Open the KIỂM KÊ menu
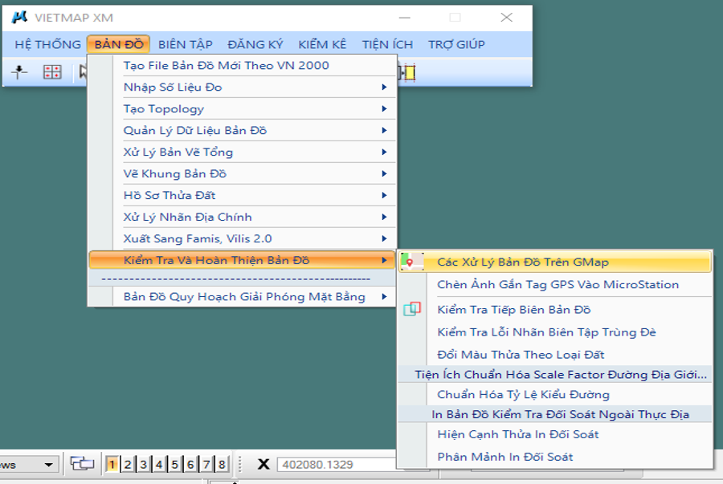The width and height of the screenshot is (723, 484). [322, 44]
